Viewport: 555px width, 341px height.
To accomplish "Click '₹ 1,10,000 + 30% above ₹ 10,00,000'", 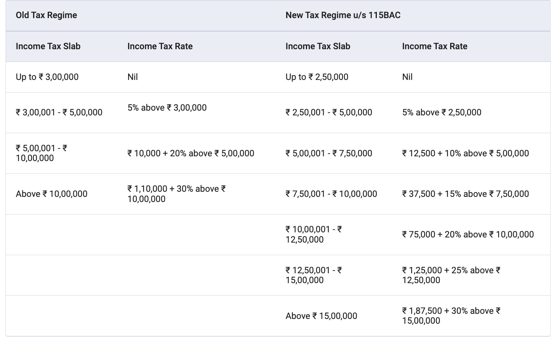I will [177, 194].
